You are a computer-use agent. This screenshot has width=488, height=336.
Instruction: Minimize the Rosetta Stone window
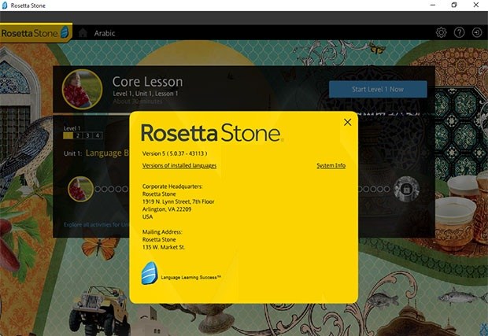[x=433, y=6]
